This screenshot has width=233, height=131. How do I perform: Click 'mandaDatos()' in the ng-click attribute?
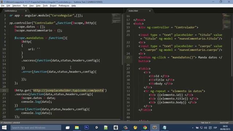[183, 57]
